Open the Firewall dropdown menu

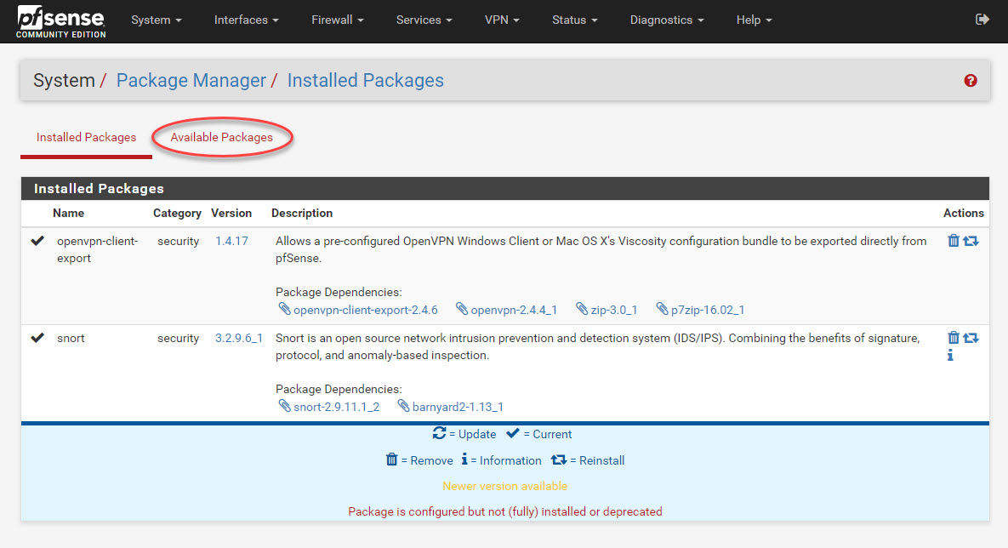coord(338,20)
